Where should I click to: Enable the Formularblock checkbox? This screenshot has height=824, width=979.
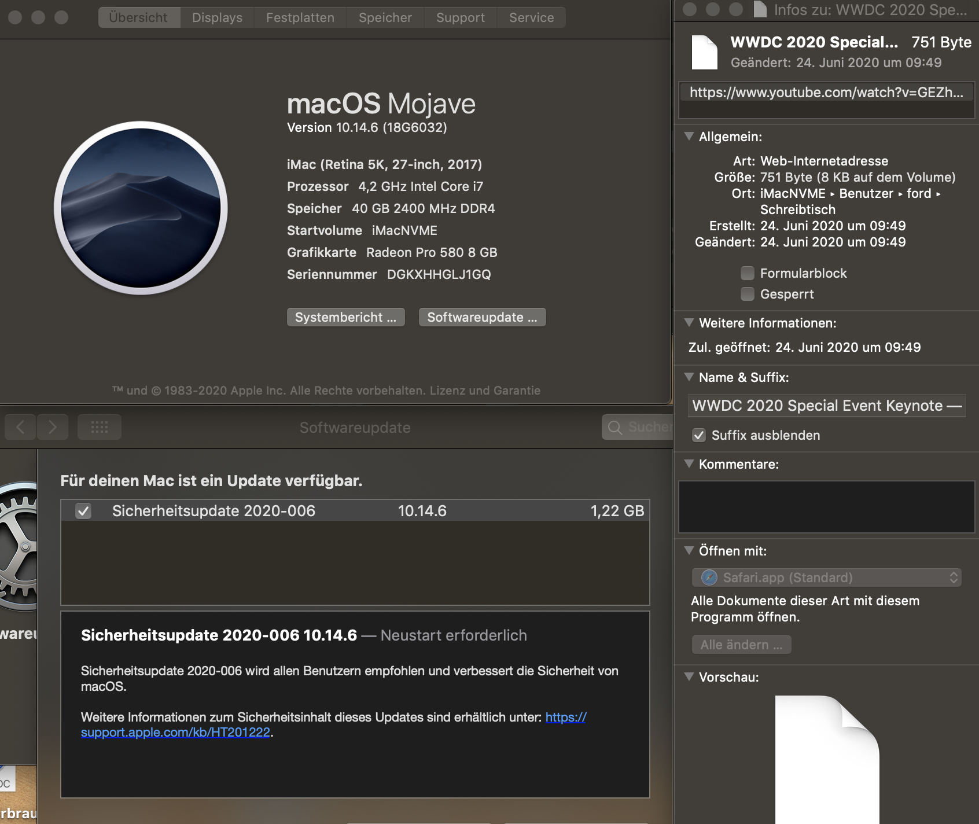[748, 273]
